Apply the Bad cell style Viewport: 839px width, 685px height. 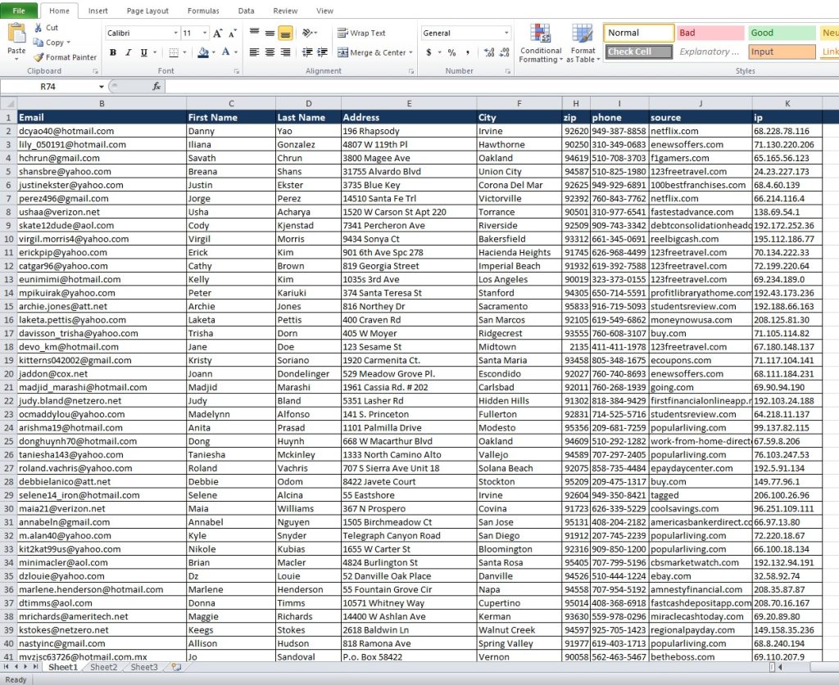pyautogui.click(x=710, y=33)
